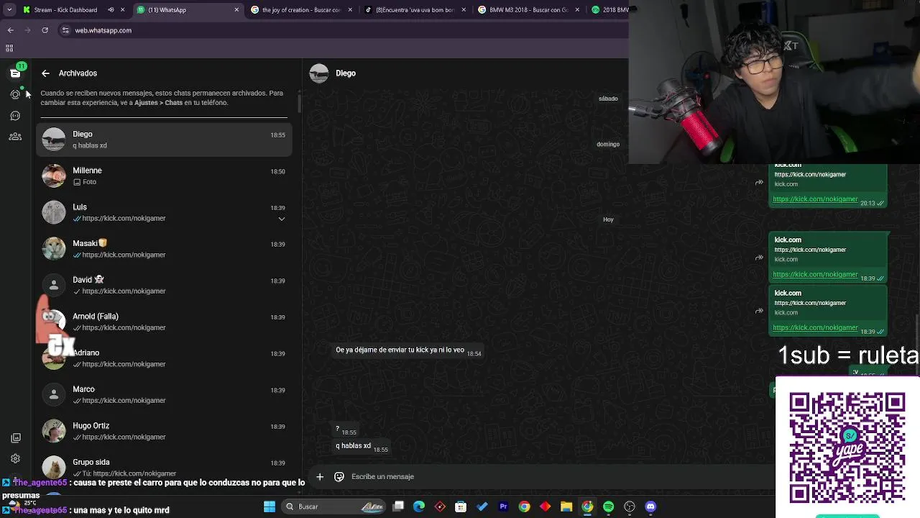Click Masaki's profile photo thumbnail
This screenshot has height=518, width=920.
pos(53,249)
